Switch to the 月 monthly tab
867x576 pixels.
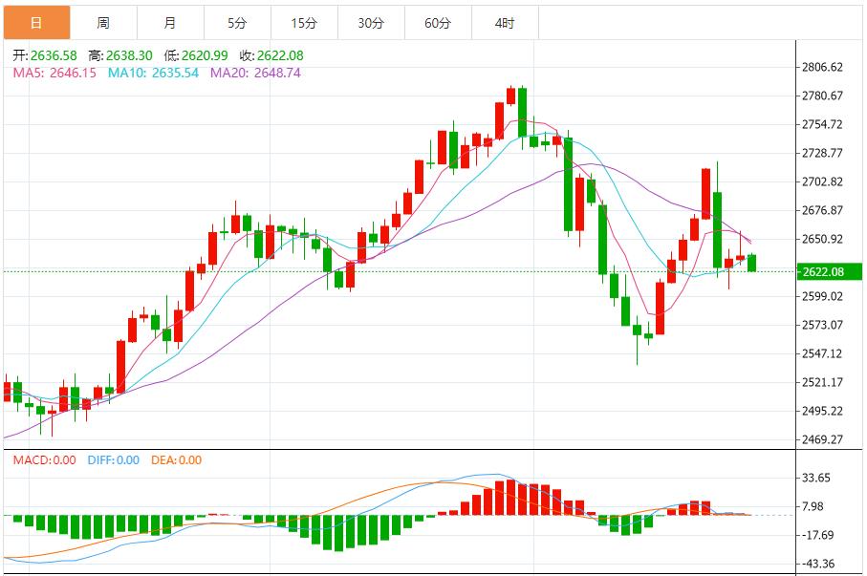[x=170, y=23]
